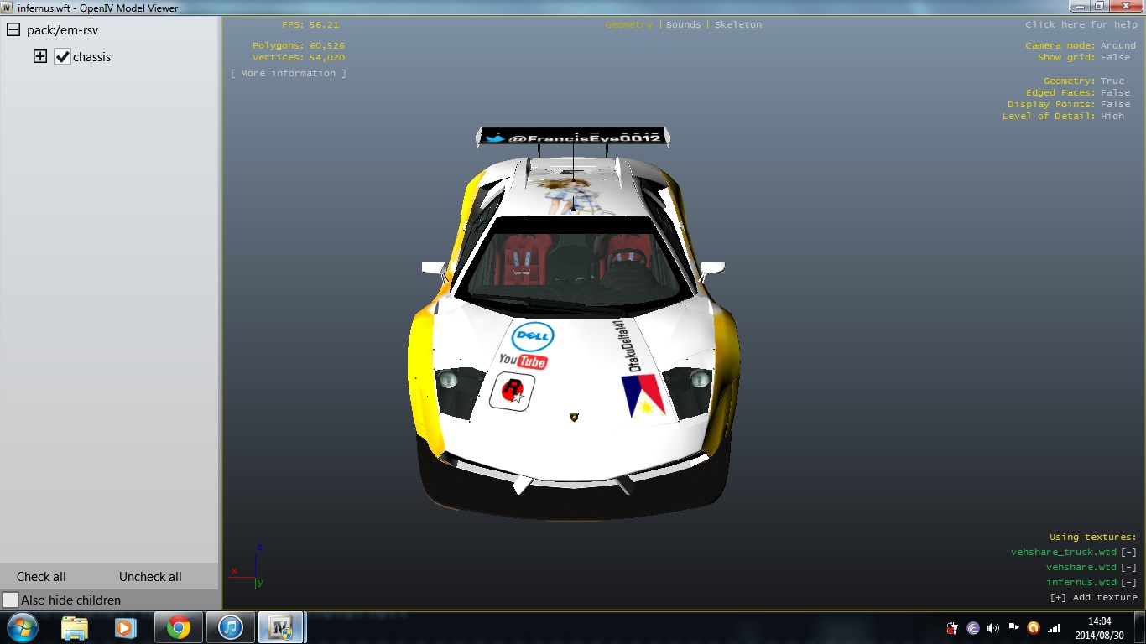The width and height of the screenshot is (1146, 644).
Task: Click the Uncheck all button
Action: [x=150, y=577]
